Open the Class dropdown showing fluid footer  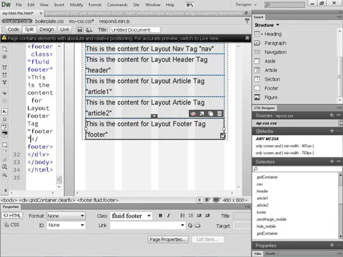(x=131, y=216)
